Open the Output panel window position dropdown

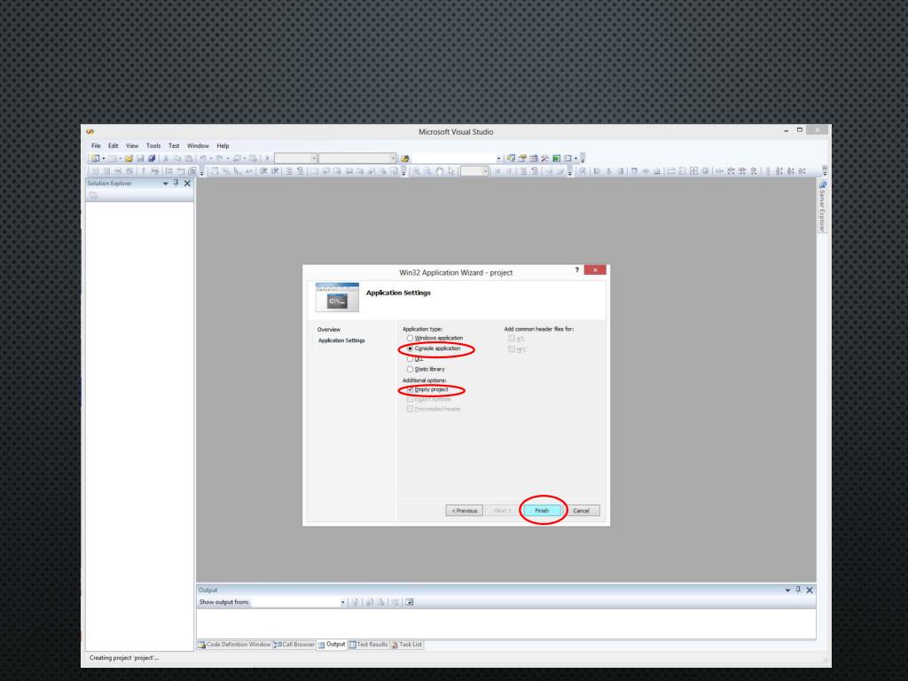[787, 590]
